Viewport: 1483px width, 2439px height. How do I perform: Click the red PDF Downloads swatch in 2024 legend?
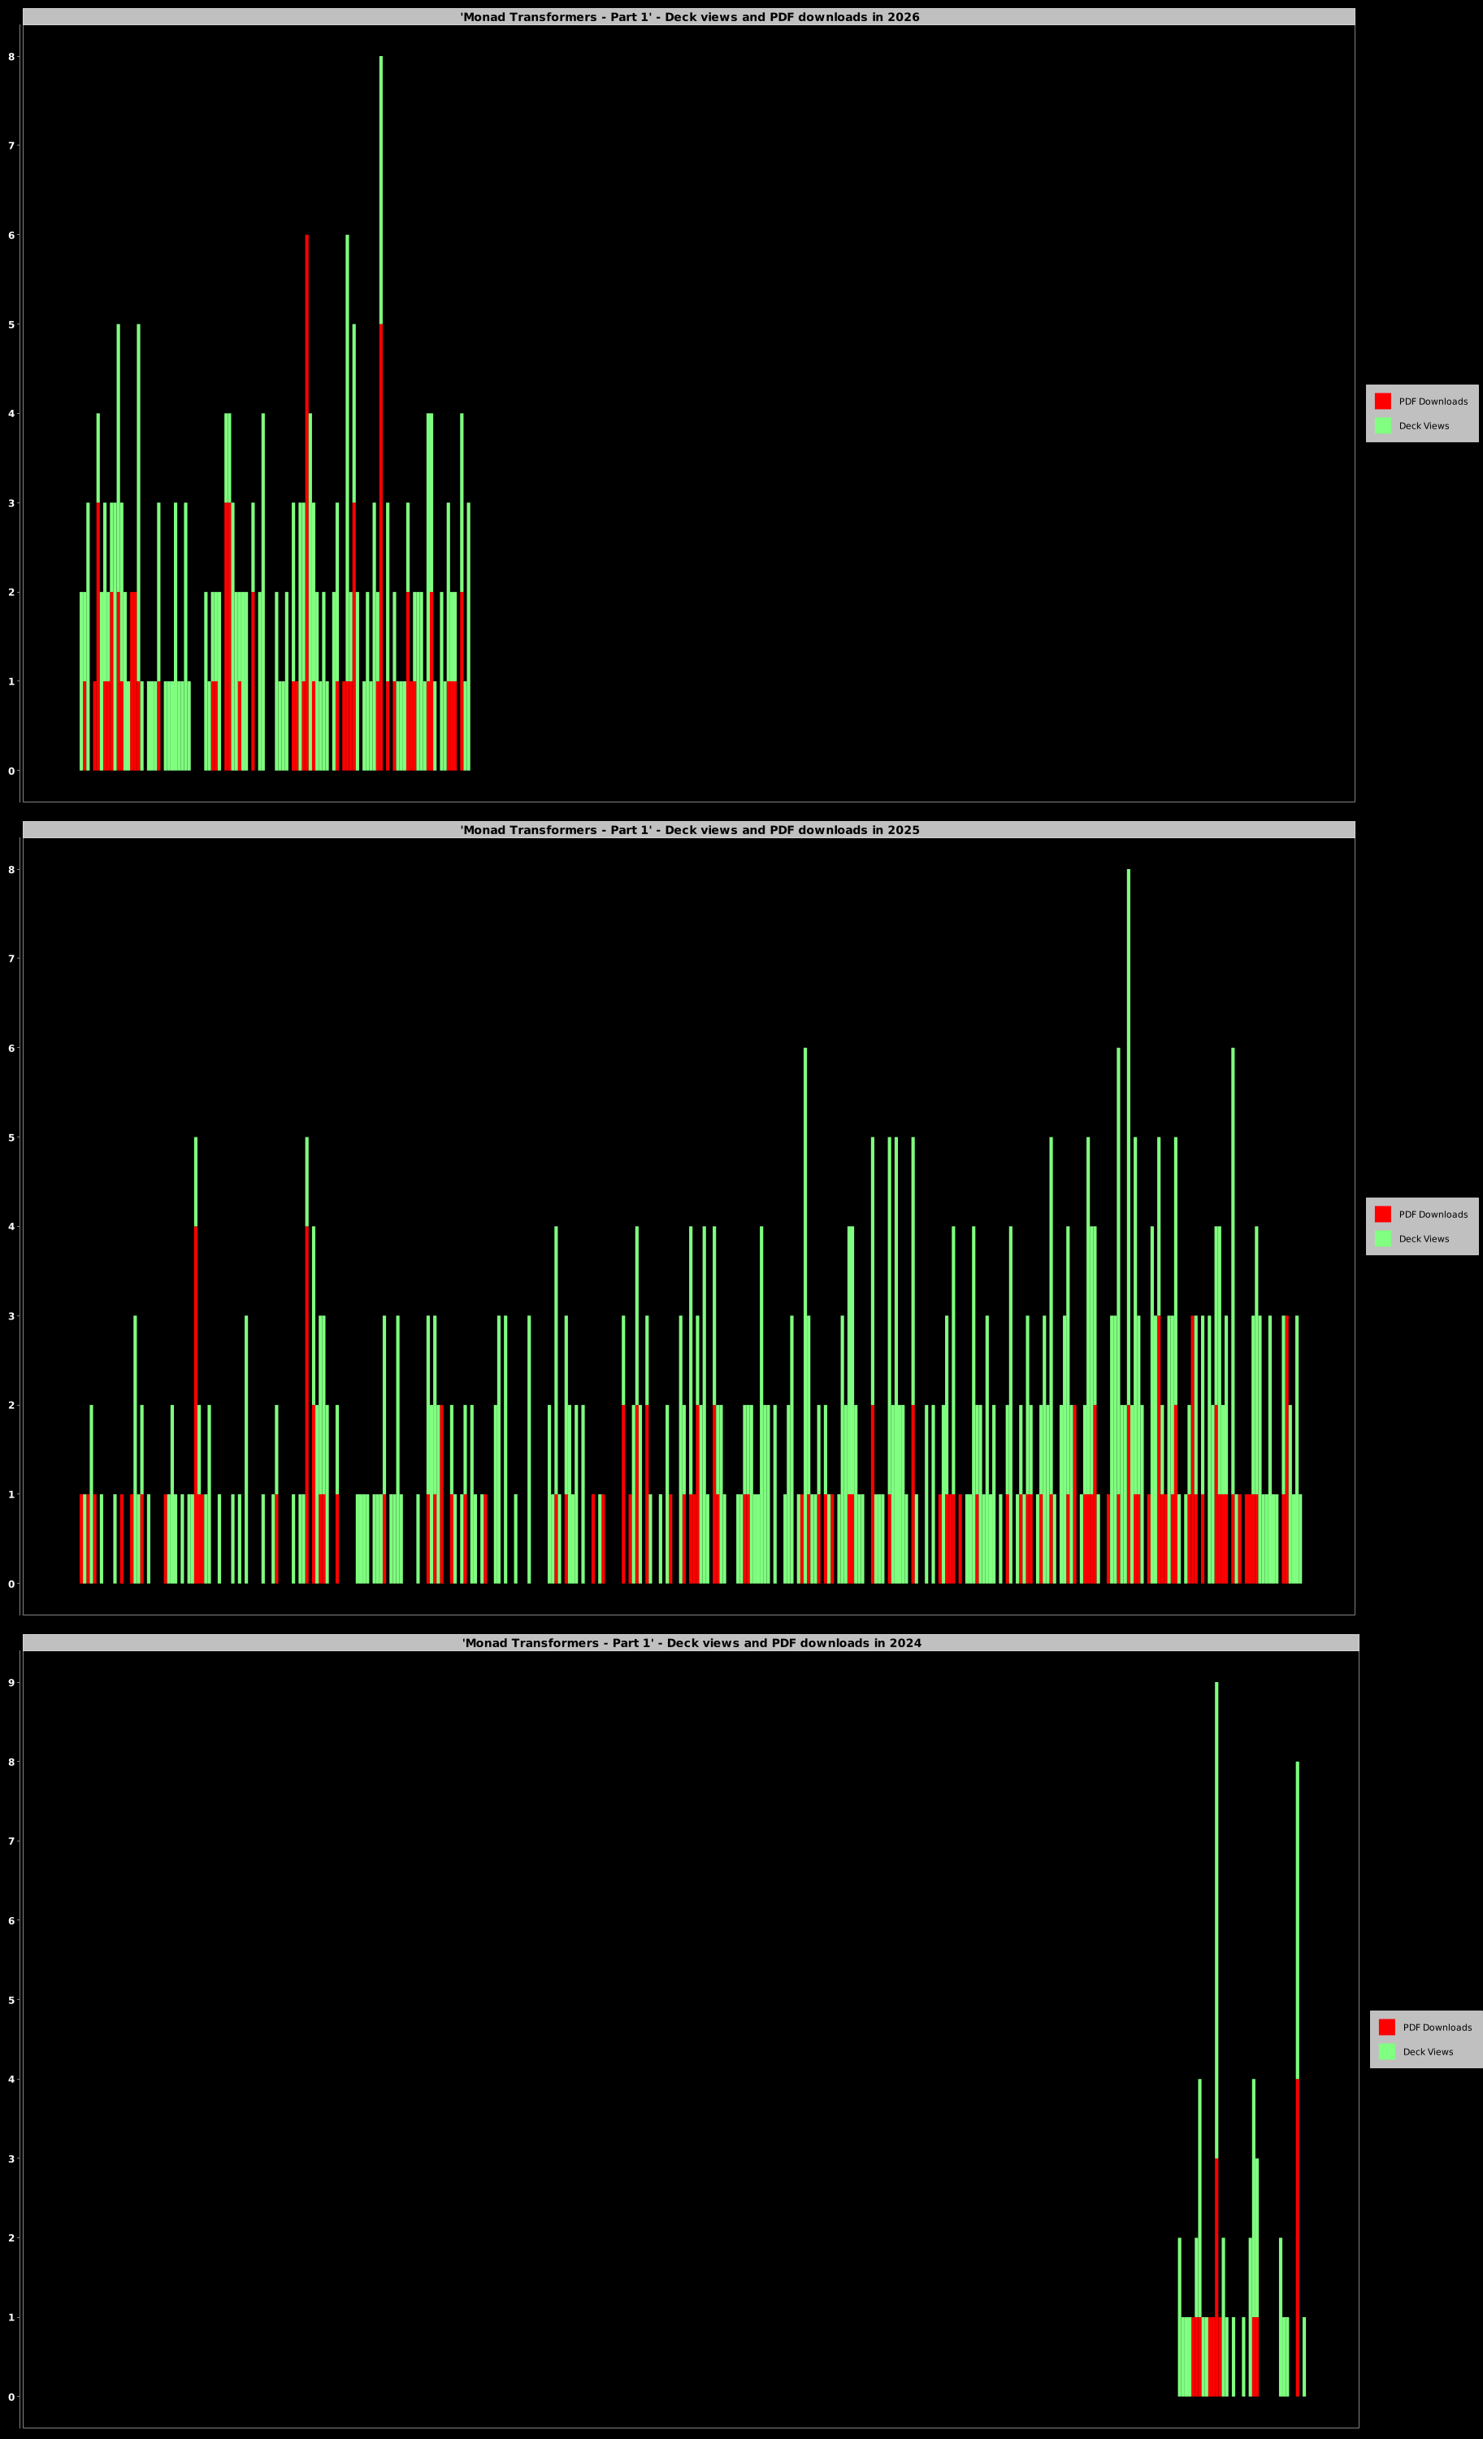point(1386,2026)
